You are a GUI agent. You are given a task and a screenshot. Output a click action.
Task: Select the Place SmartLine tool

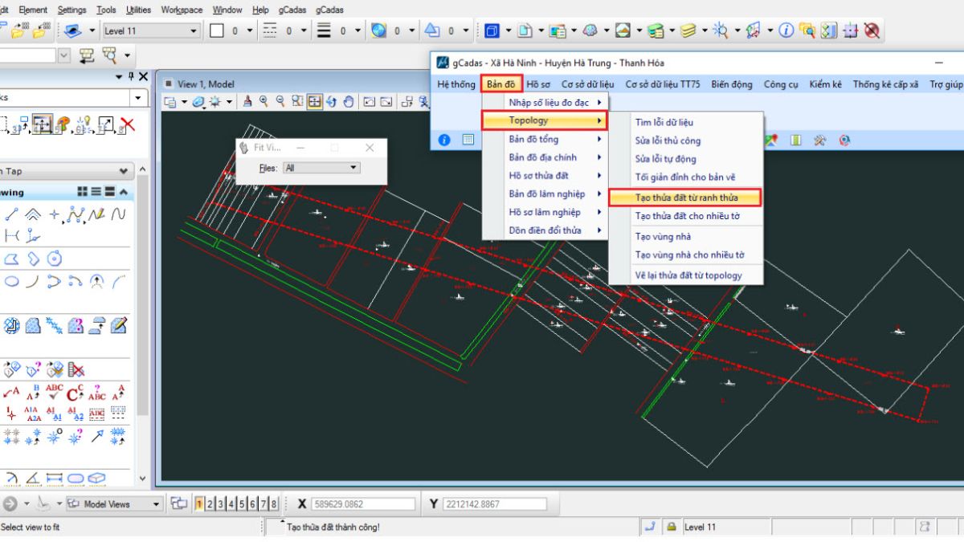pos(12,214)
